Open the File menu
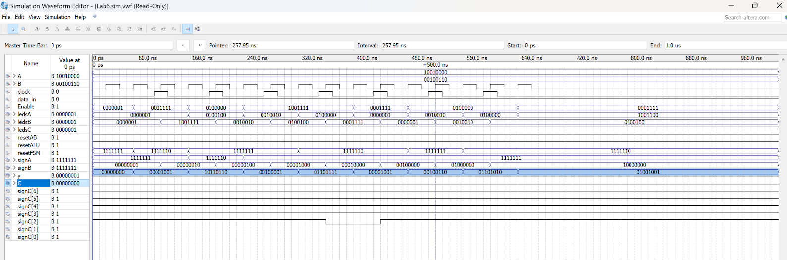The image size is (787, 260). click(x=6, y=17)
